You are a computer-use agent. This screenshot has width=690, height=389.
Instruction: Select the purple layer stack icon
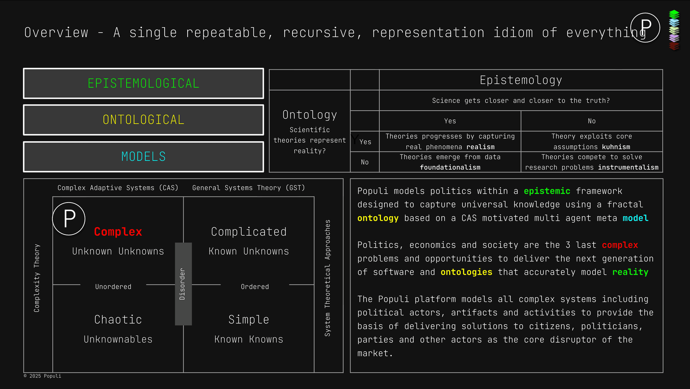pos(674,38)
